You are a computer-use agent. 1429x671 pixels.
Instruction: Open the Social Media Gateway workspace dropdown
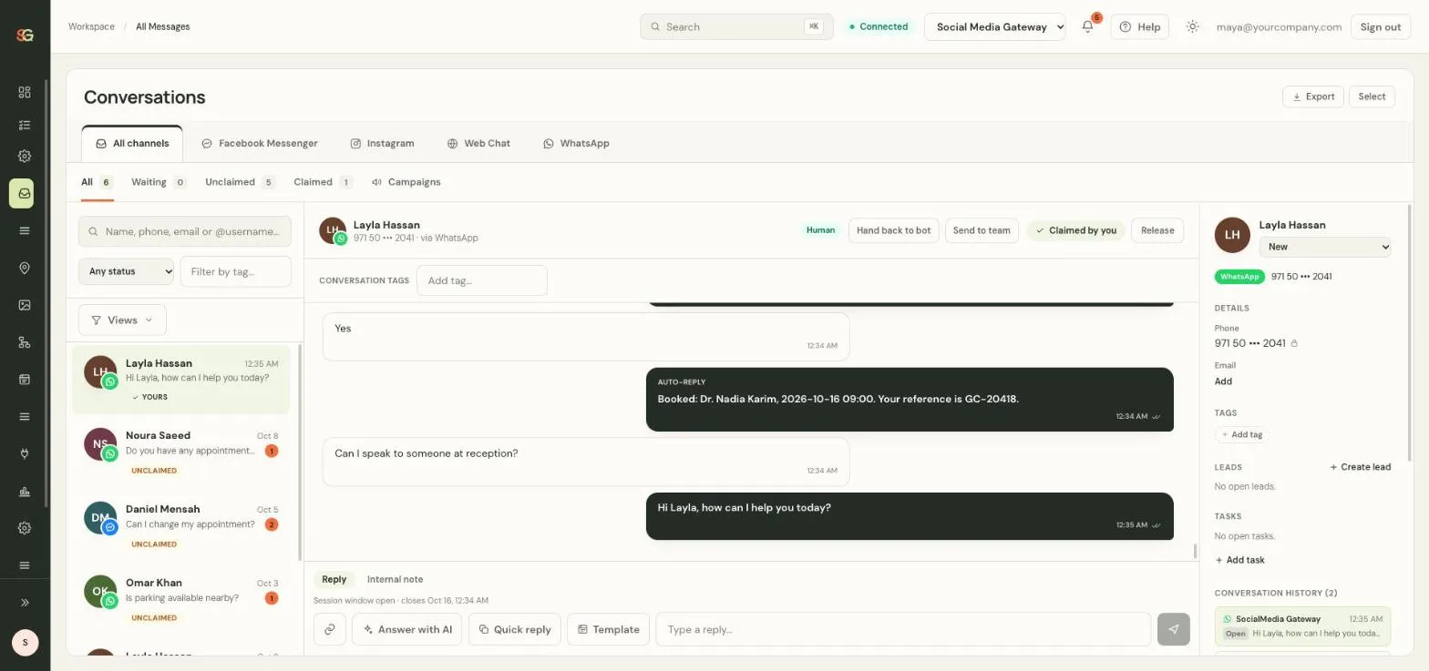tap(994, 26)
